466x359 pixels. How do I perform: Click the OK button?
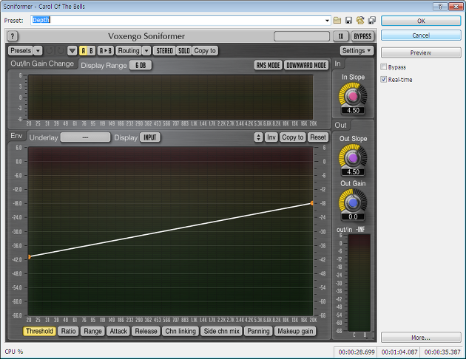click(421, 21)
